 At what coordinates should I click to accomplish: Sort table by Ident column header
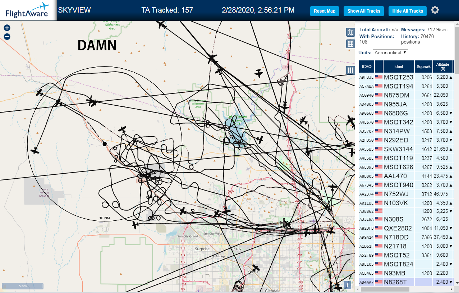click(399, 67)
